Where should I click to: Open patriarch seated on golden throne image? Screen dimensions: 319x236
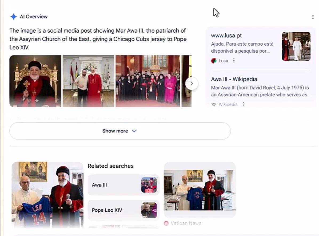[35, 81]
